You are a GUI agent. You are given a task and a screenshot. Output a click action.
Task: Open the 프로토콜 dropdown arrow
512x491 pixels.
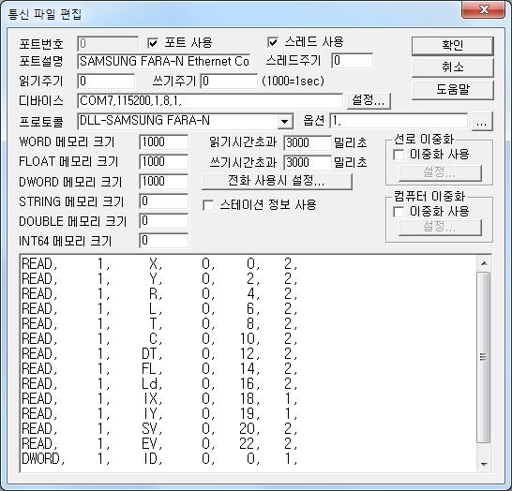click(x=285, y=122)
